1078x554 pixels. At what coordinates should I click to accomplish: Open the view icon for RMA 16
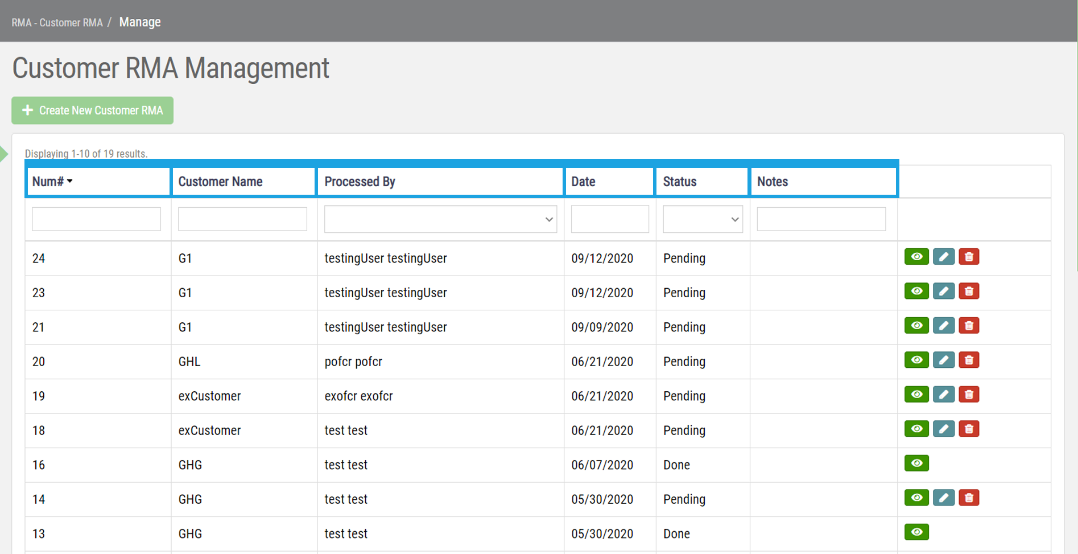tap(916, 463)
